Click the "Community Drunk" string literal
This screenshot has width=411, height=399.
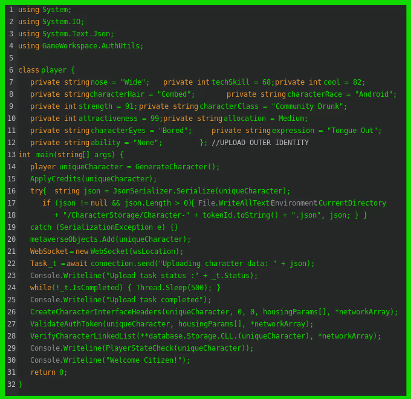point(308,106)
